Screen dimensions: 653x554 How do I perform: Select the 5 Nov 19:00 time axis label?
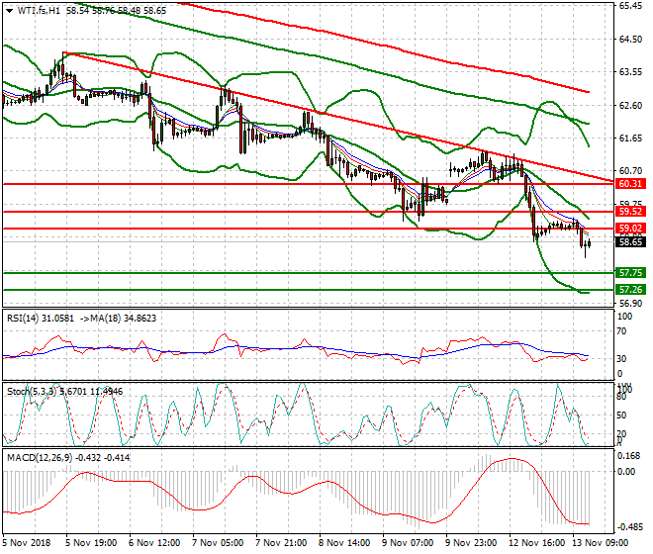[91, 543]
